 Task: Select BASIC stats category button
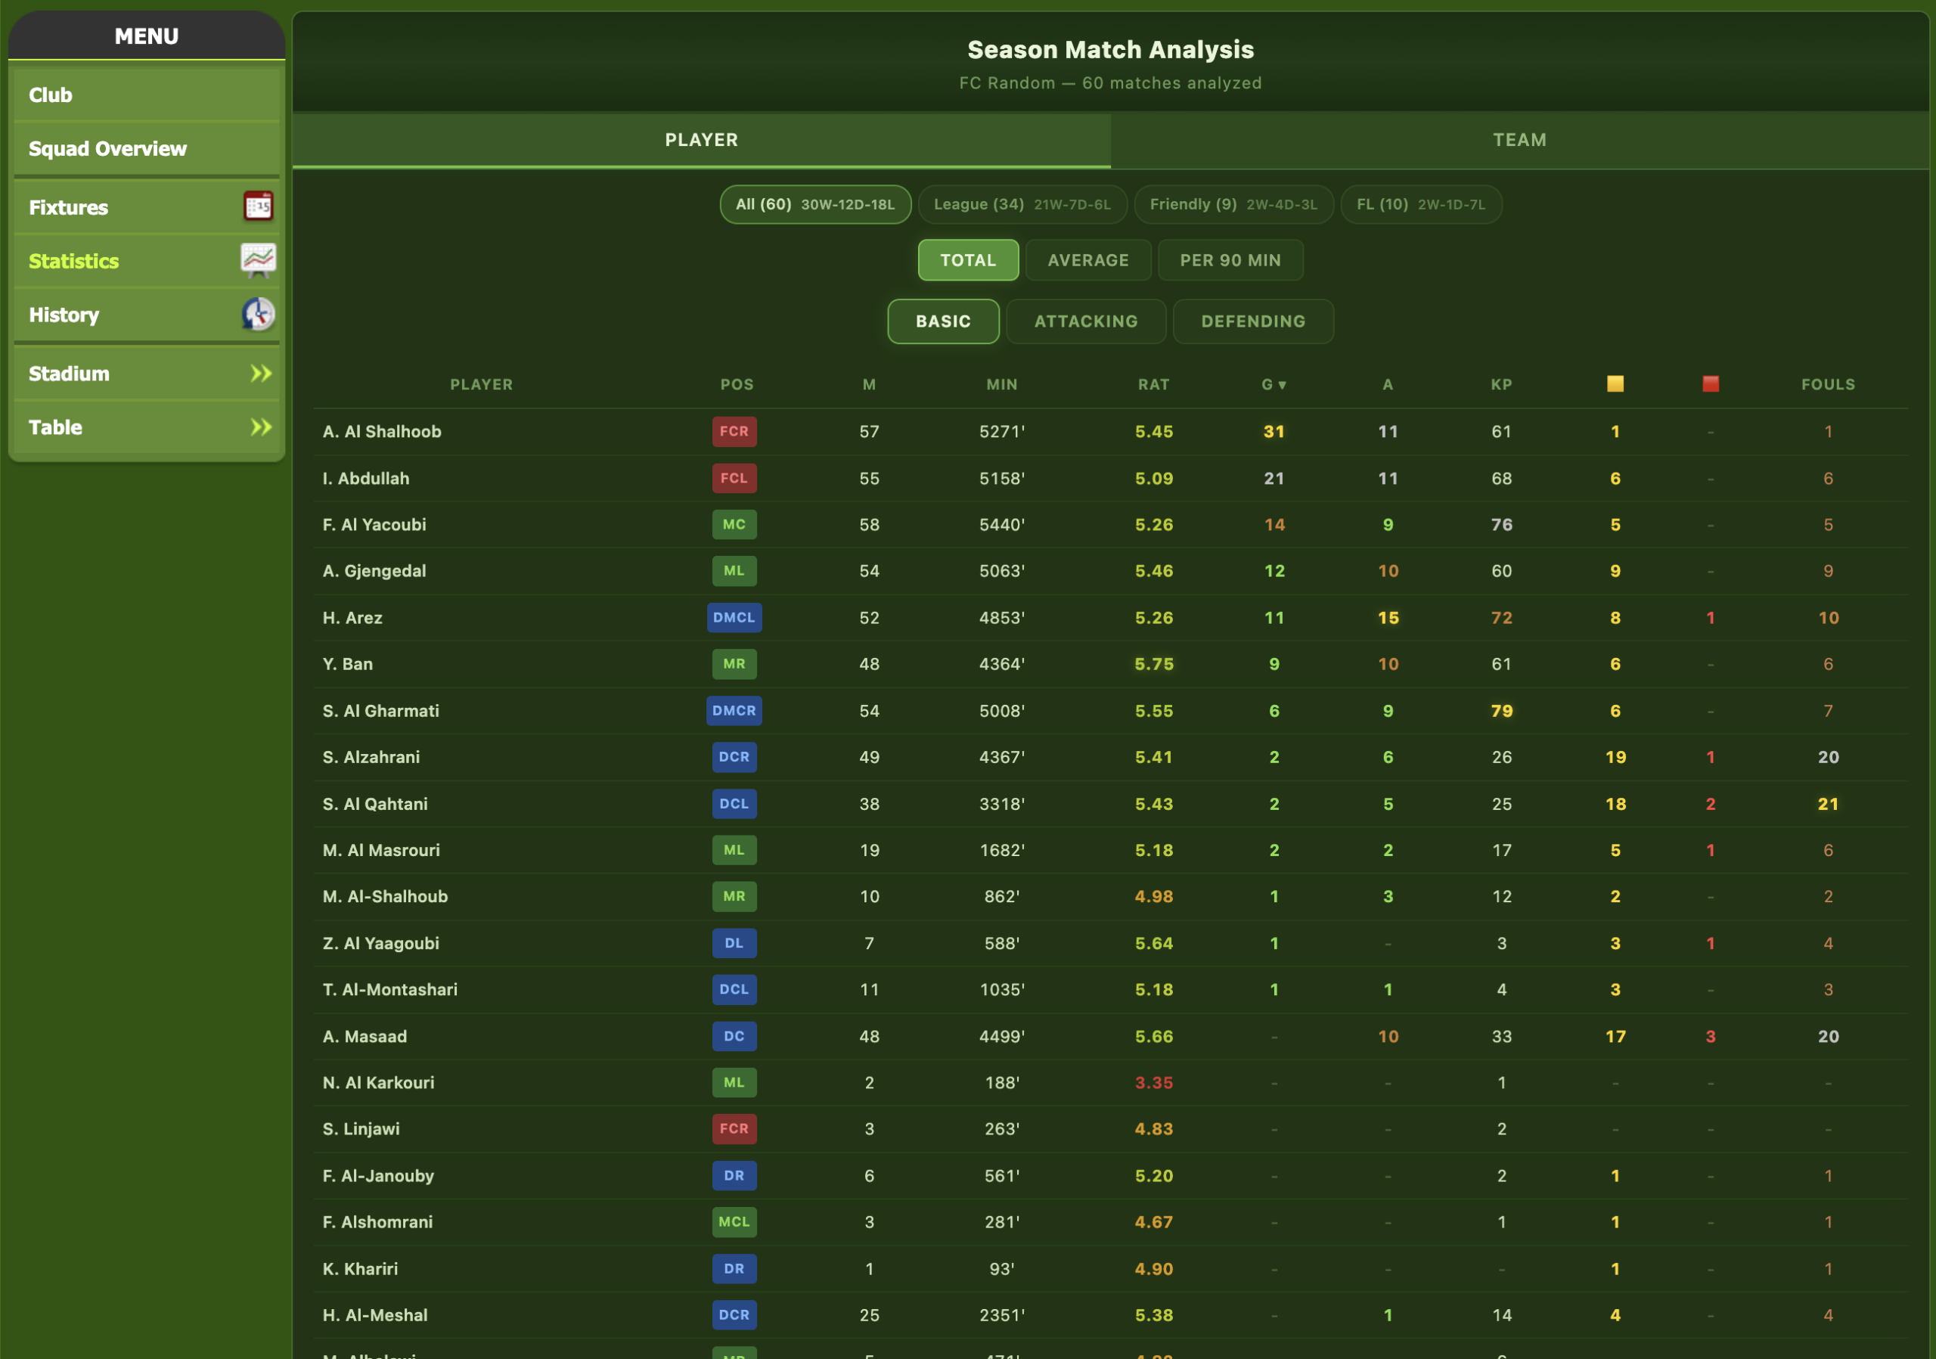[x=943, y=321]
